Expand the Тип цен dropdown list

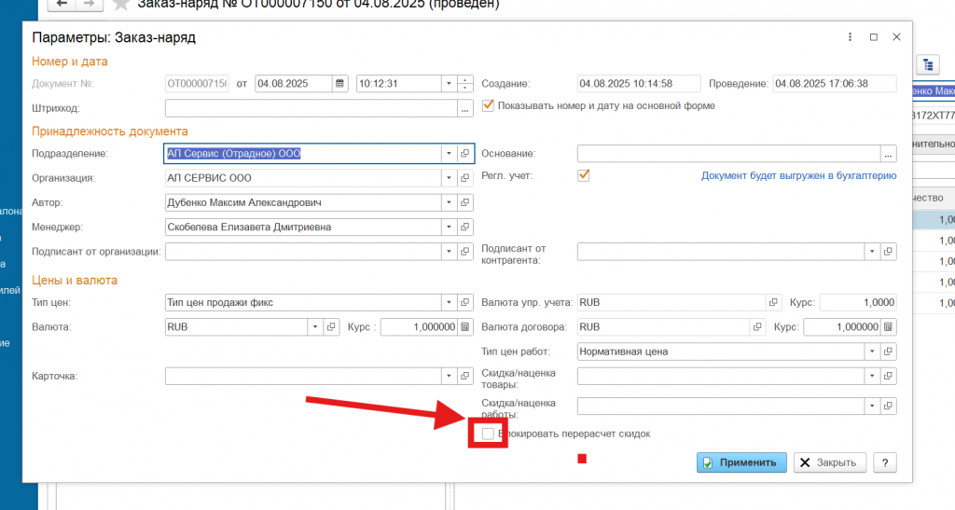click(449, 303)
